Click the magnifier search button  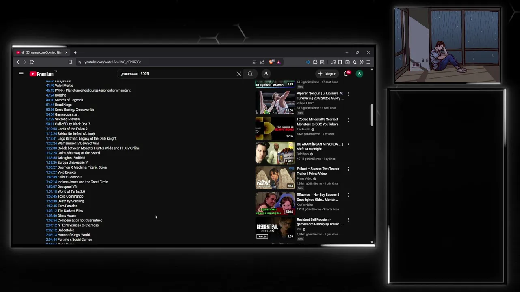click(250, 74)
